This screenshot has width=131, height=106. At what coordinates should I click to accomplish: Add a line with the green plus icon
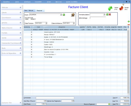coord(129,21)
